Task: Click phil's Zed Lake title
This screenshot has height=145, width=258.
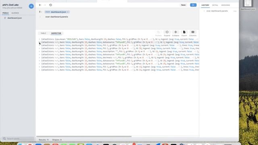Action: point(10,5)
